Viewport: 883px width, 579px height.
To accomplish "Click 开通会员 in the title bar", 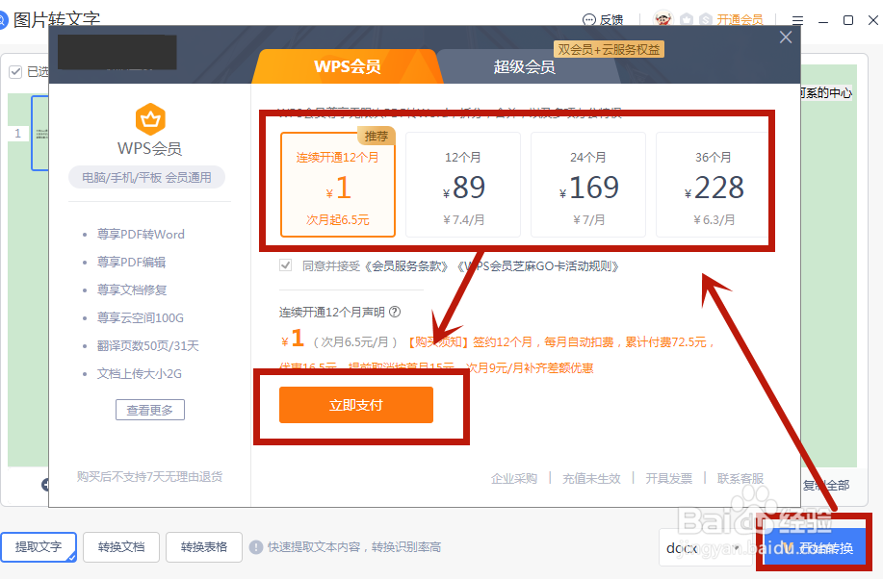I will pos(740,19).
